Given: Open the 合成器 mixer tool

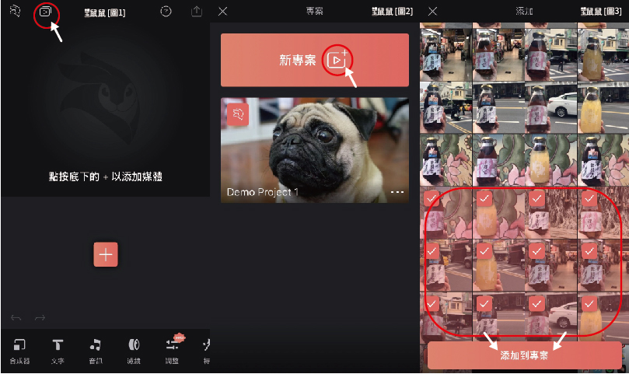Looking at the screenshot, I should coord(19,351).
